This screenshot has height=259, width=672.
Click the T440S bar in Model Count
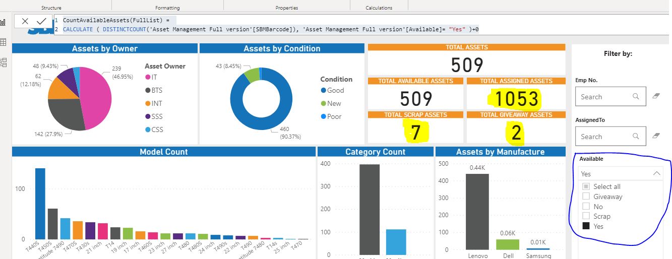pyautogui.click(x=40, y=204)
